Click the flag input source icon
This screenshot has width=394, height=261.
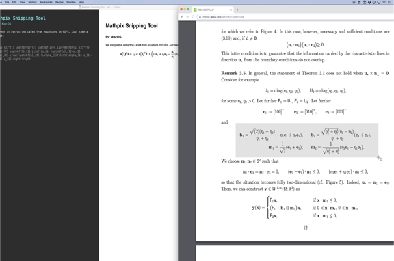(x=389, y=2)
